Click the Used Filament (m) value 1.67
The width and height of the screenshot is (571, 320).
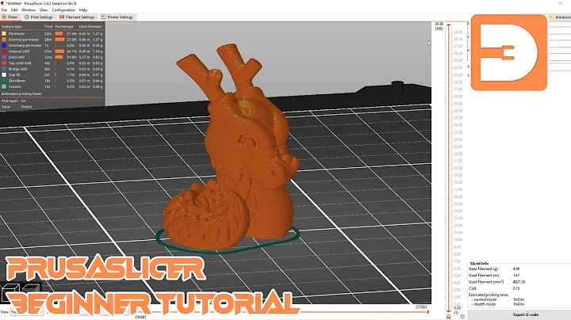516,276
